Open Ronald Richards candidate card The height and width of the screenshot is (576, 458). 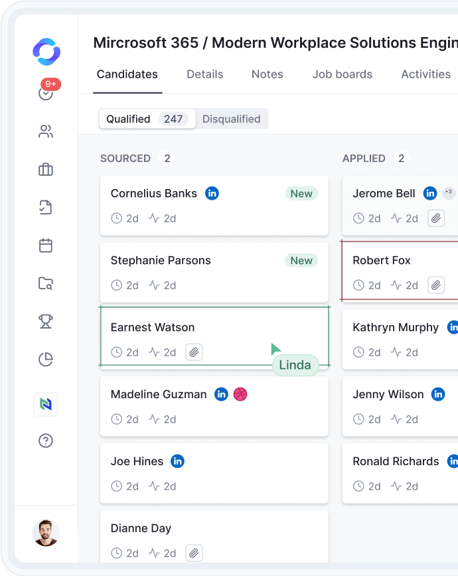point(400,473)
